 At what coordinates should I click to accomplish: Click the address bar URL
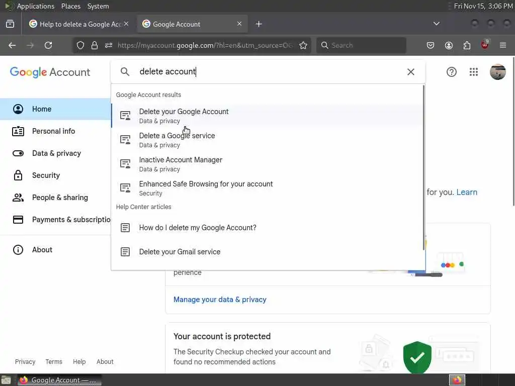[205, 45]
